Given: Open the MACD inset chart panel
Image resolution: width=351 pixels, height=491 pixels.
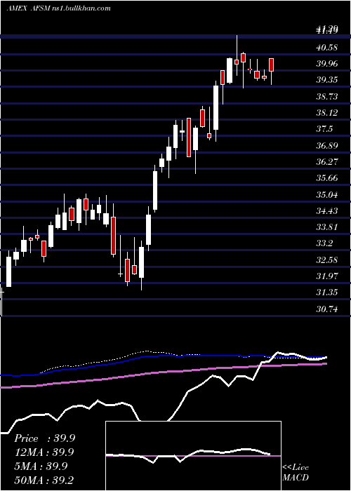Looking at the screenshot, I should [193, 456].
